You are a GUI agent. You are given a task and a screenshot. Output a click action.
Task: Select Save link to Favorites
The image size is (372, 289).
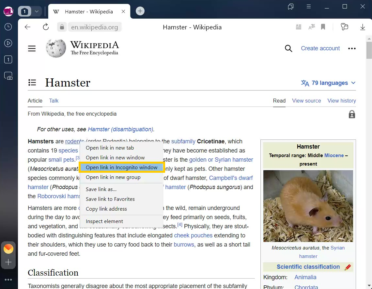click(x=121, y=199)
